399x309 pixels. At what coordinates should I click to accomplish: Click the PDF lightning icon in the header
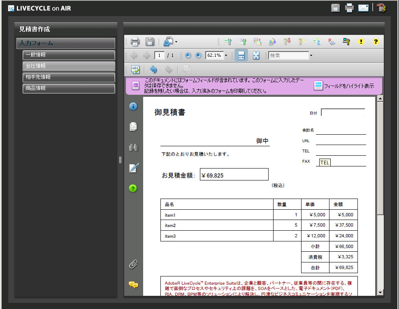click(381, 8)
